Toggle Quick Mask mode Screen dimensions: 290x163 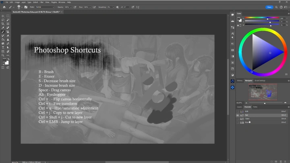click(x=3, y=68)
